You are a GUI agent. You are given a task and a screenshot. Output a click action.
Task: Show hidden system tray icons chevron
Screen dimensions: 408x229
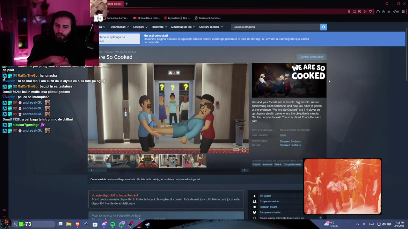click(x=357, y=224)
